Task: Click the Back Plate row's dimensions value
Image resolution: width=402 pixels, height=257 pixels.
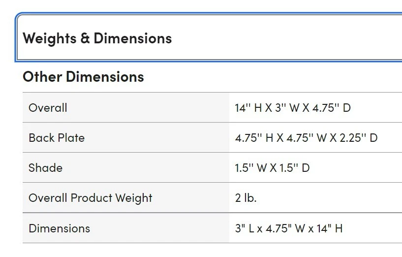Action: [x=306, y=138]
